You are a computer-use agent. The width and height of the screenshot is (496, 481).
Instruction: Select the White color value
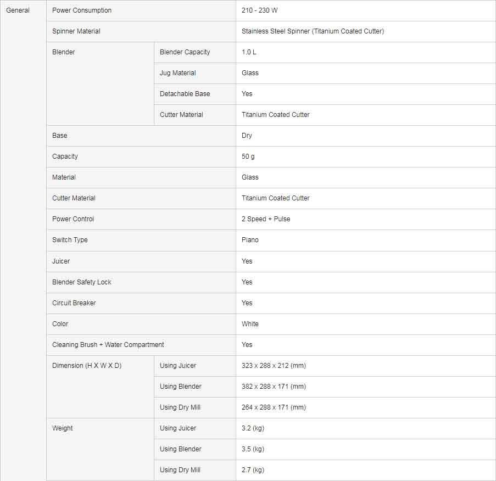(x=250, y=324)
